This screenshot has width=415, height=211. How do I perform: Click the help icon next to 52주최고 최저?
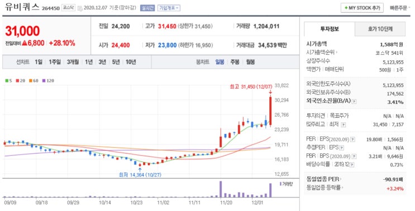(x=344, y=124)
